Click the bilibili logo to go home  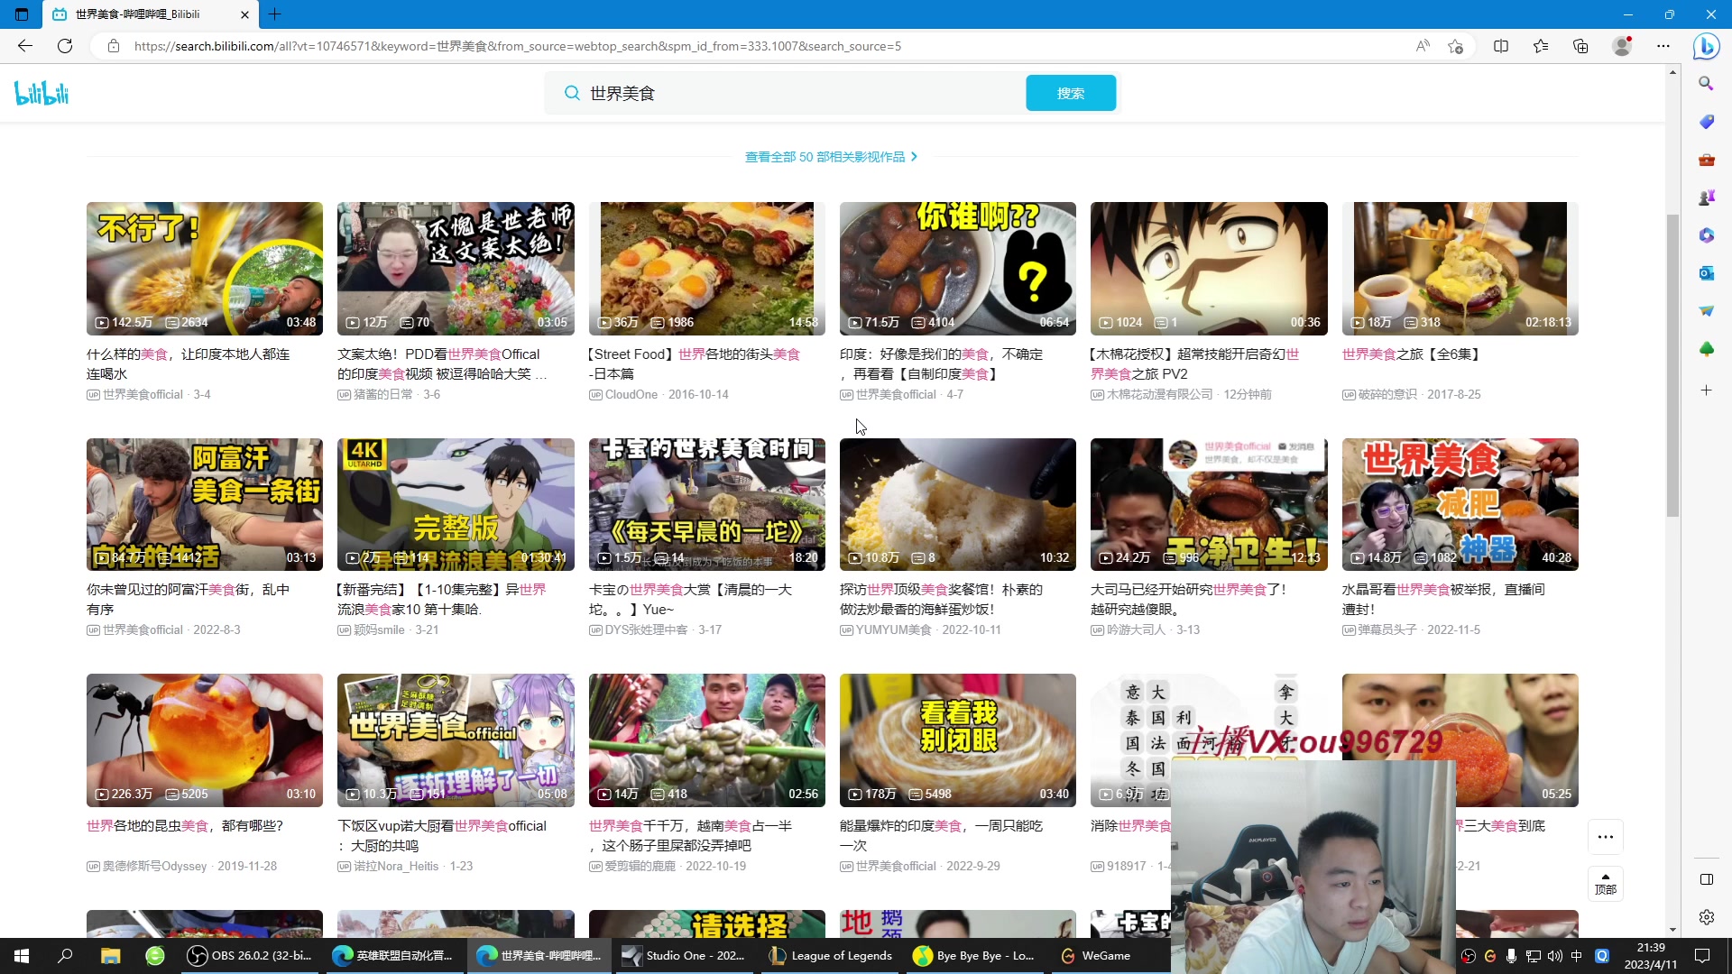[x=41, y=92]
